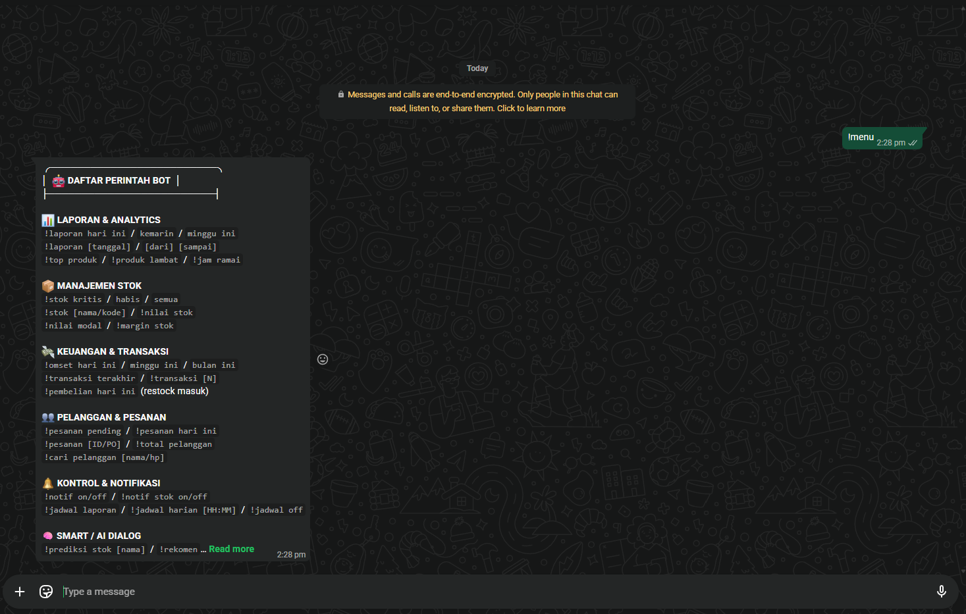966x614 pixels.
Task: Click the money emoji beside KEUANGAN & TRANSAKSI
Action: click(x=48, y=351)
